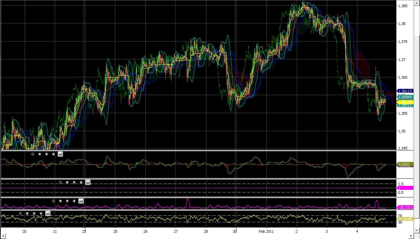Close the bottom indicator via its X icon
The image size is (420, 239).
27,213
